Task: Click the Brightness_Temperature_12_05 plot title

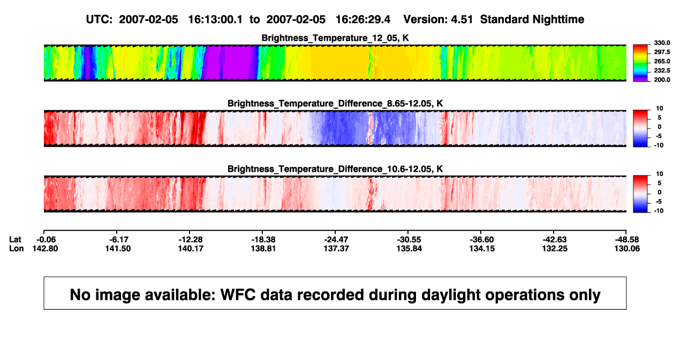Action: pos(335,38)
